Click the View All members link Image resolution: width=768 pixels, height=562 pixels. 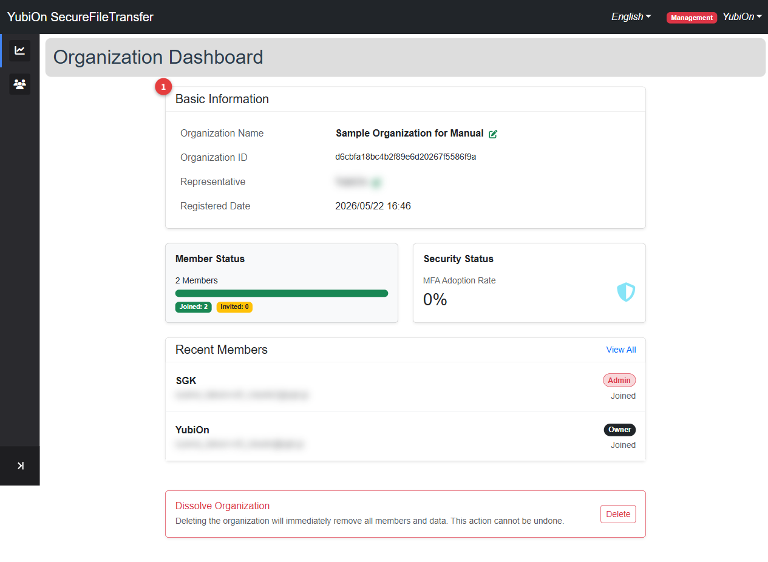[621, 350]
